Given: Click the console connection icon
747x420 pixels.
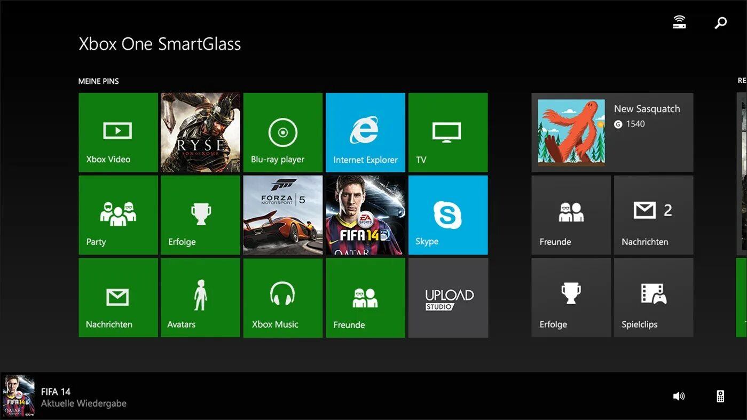Looking at the screenshot, I should [x=679, y=22].
